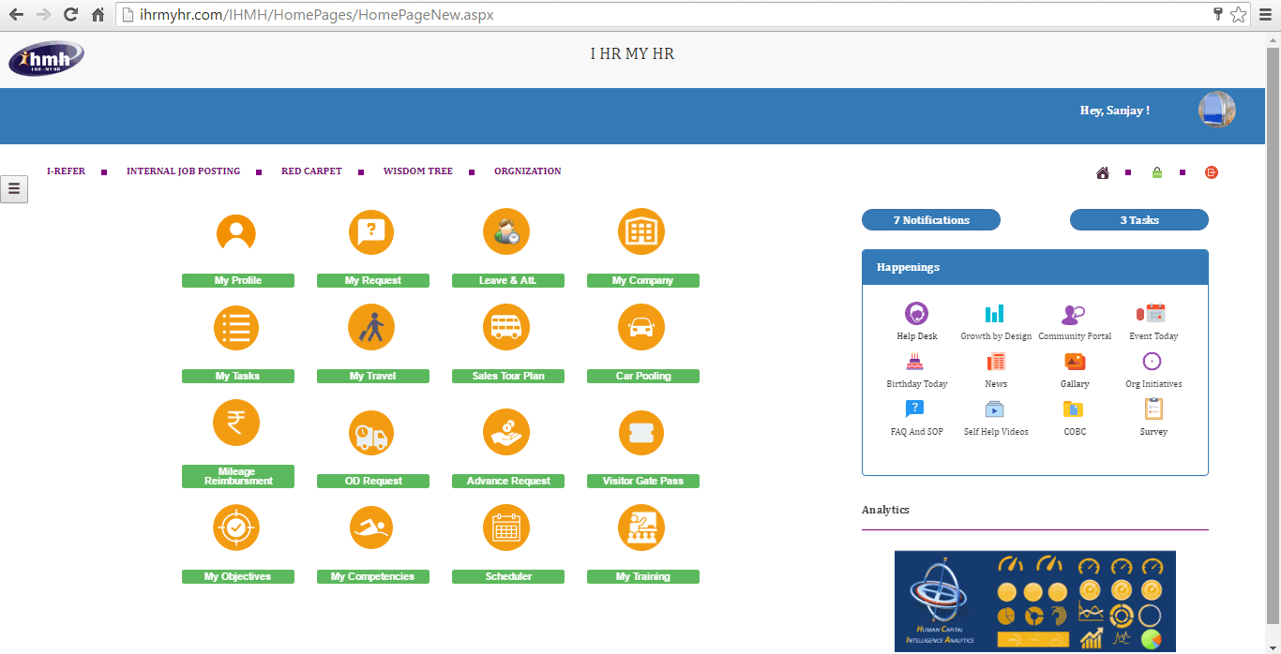Open the Analytics dashboard thumbnail
The image size is (1281, 654).
(x=1034, y=601)
